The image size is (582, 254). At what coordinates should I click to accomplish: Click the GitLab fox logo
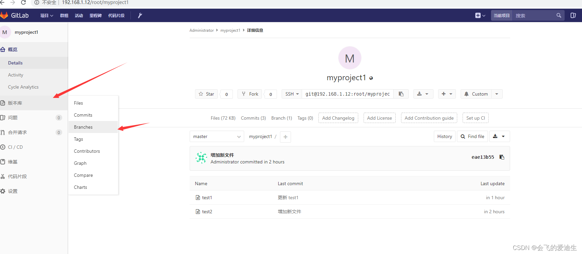pyautogui.click(x=4, y=15)
